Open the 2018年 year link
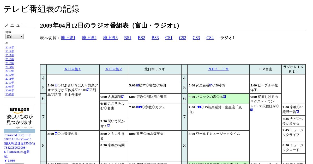Image resolution: width=313 pixels, height=164 pixels. (10, 51)
